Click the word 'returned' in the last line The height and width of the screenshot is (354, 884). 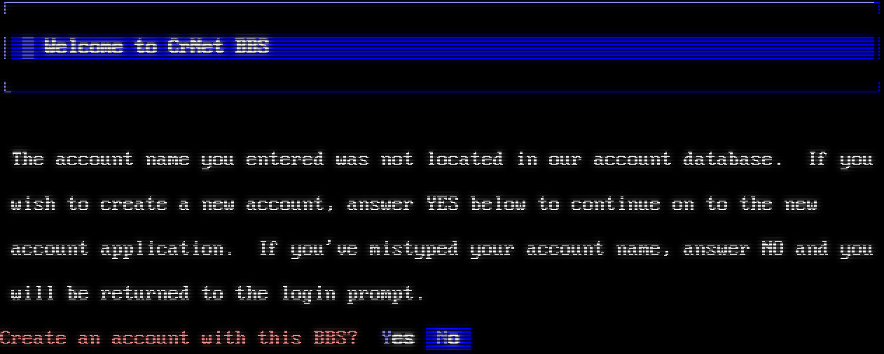tap(145, 294)
